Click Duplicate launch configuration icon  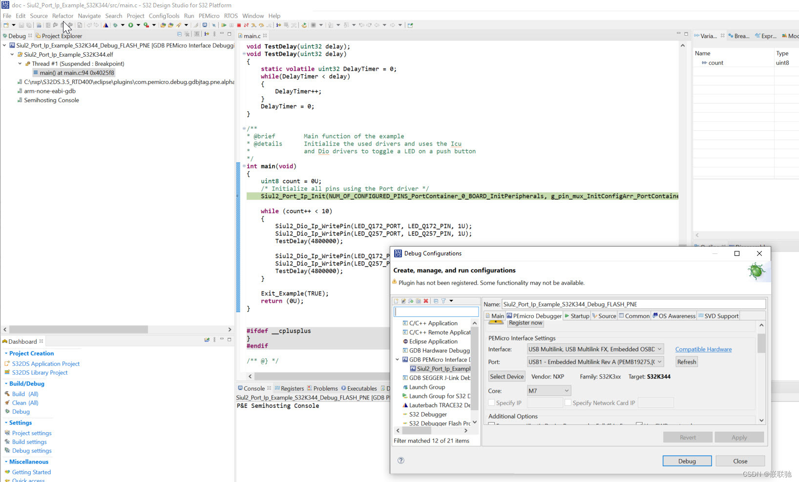click(419, 301)
